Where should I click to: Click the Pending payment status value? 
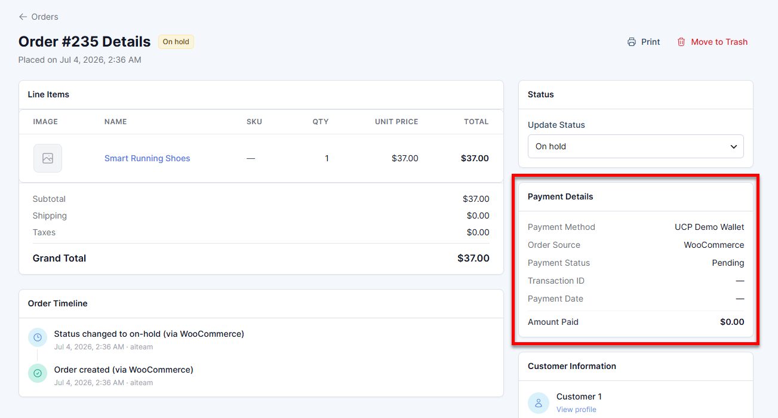(728, 263)
